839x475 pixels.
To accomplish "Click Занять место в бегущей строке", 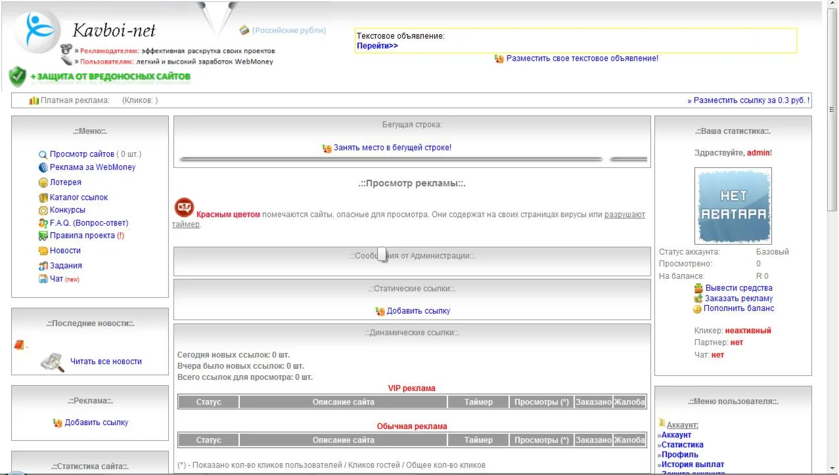I will 393,148.
